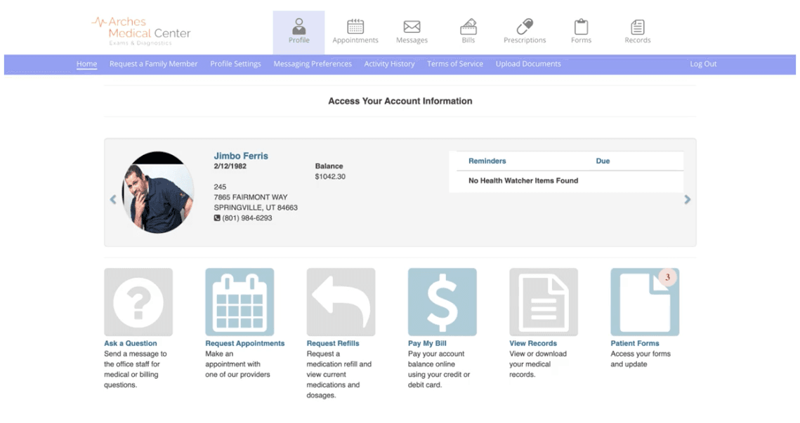Open the Bills icon

coord(468,27)
